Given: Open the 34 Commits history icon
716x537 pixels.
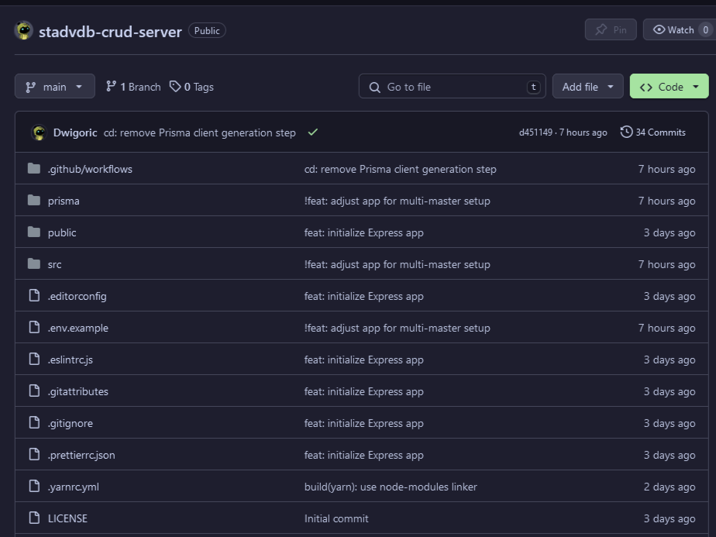Looking at the screenshot, I should click(x=626, y=132).
